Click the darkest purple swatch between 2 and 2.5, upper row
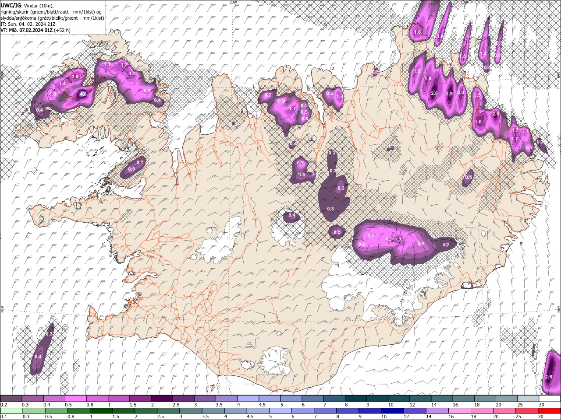561x420 pixels. click(x=162, y=399)
